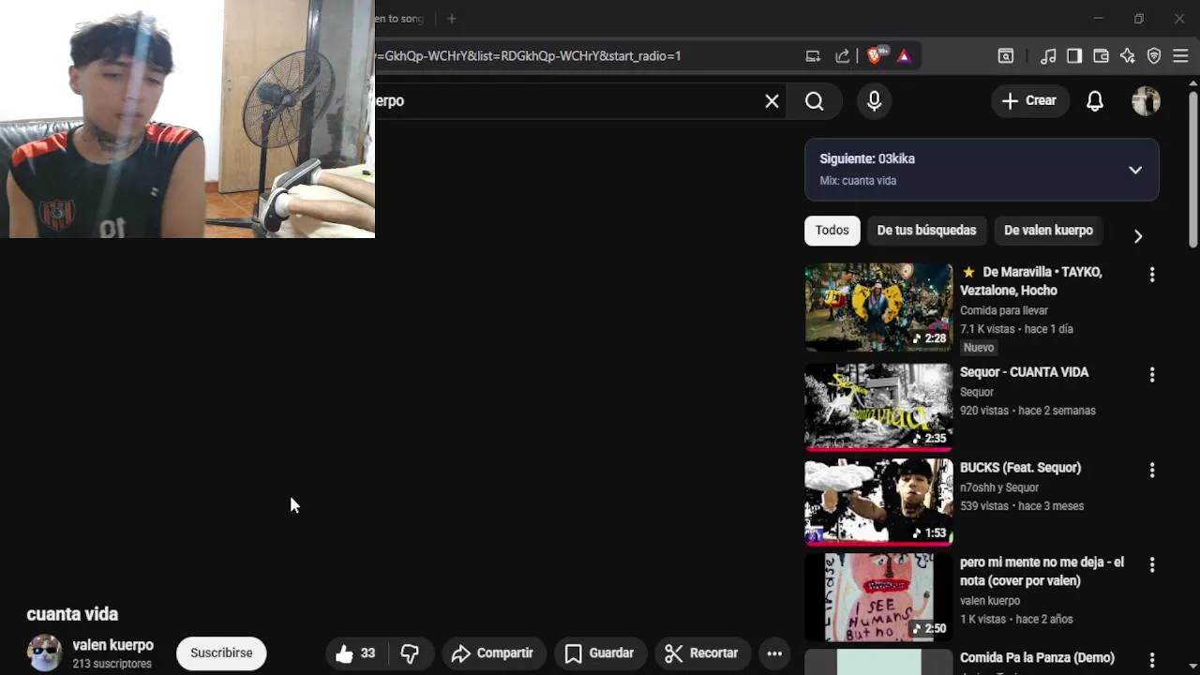Open the tab search icon in the toolbar
Image resolution: width=1200 pixels, height=675 pixels.
1005,56
